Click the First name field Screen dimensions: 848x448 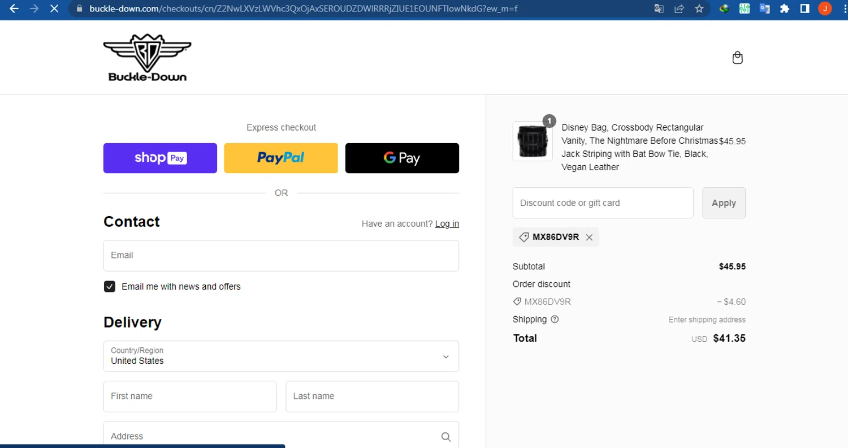click(x=190, y=396)
